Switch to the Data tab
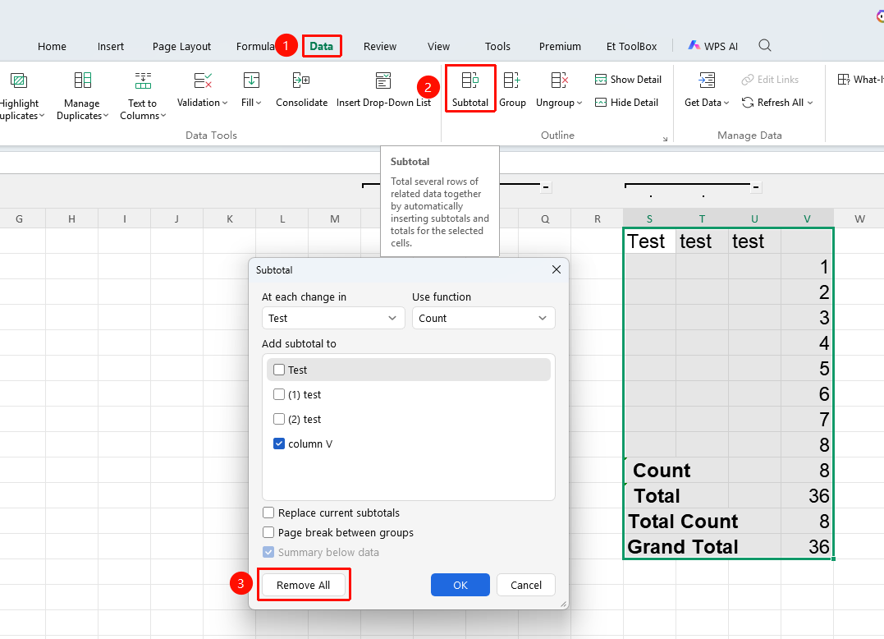Viewport: 884px width, 639px height. (x=322, y=46)
